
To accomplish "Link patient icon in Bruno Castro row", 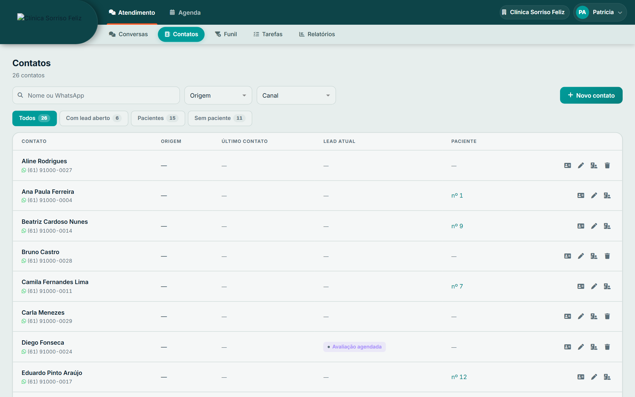I will (x=594, y=256).
